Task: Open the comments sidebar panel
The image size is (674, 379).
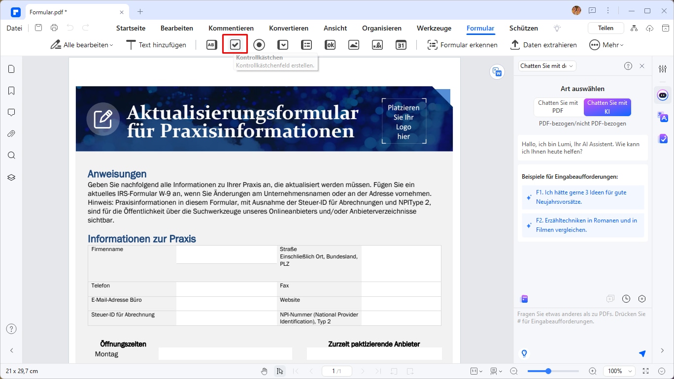Action: click(11, 112)
